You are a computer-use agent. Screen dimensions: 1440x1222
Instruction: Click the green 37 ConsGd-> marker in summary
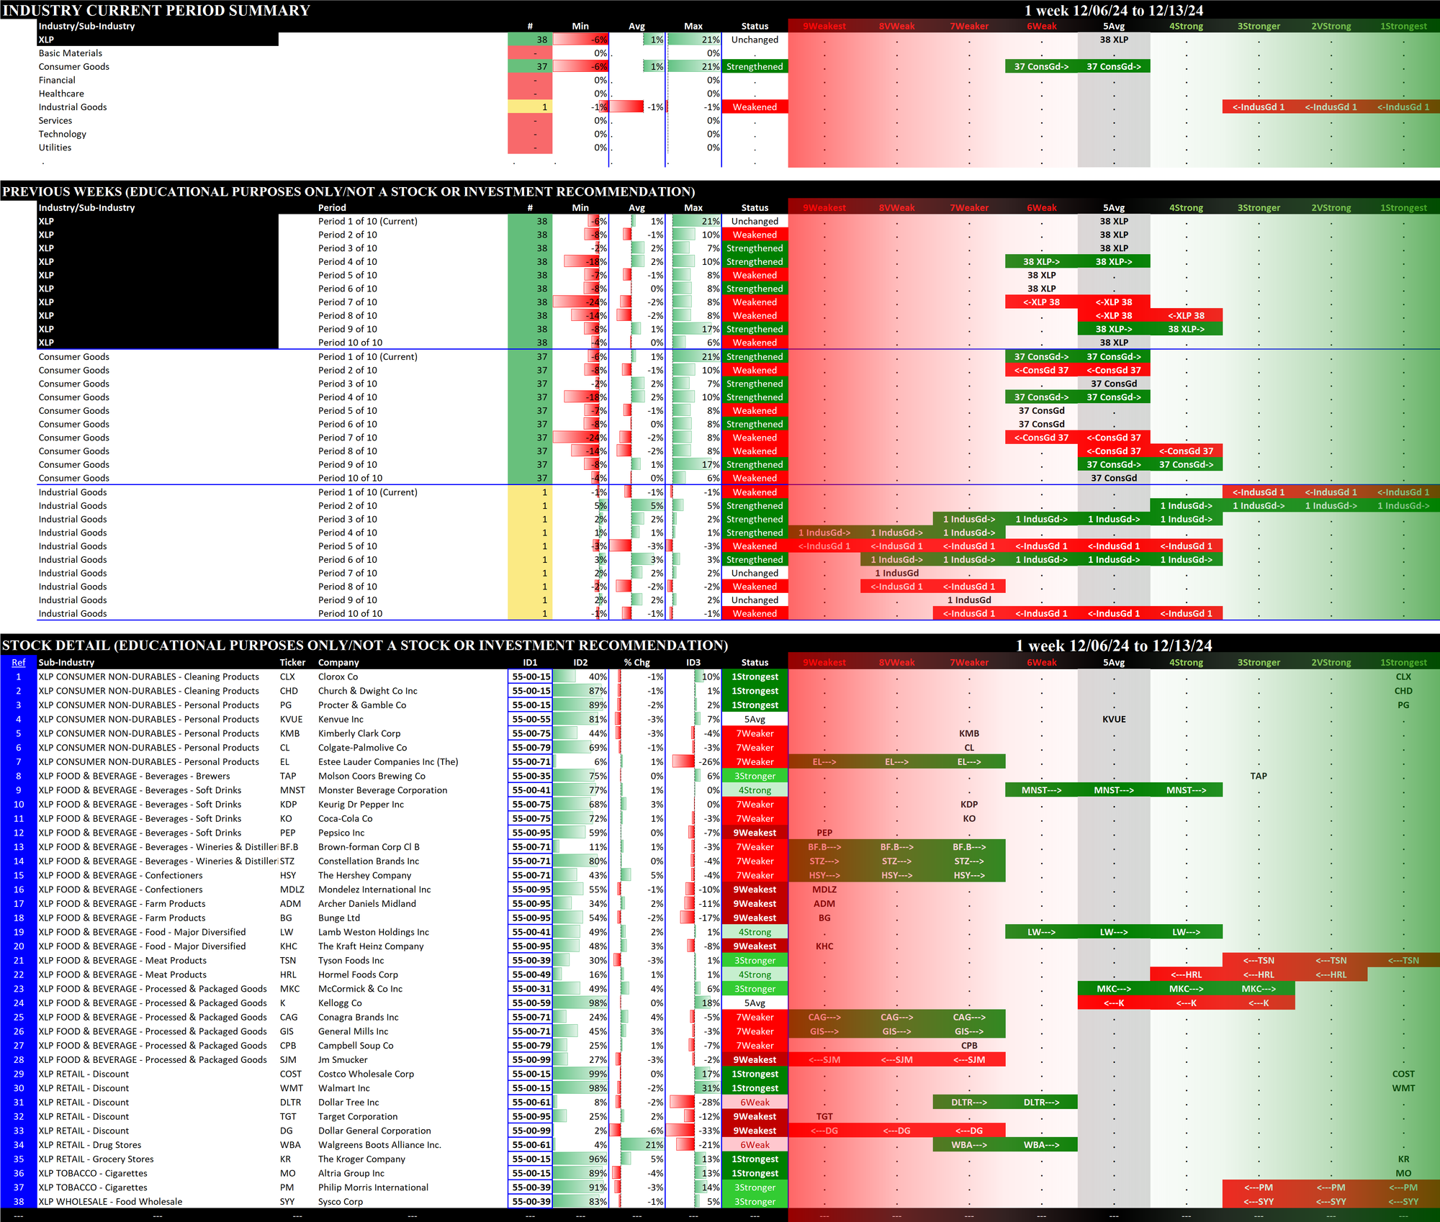1041,66
